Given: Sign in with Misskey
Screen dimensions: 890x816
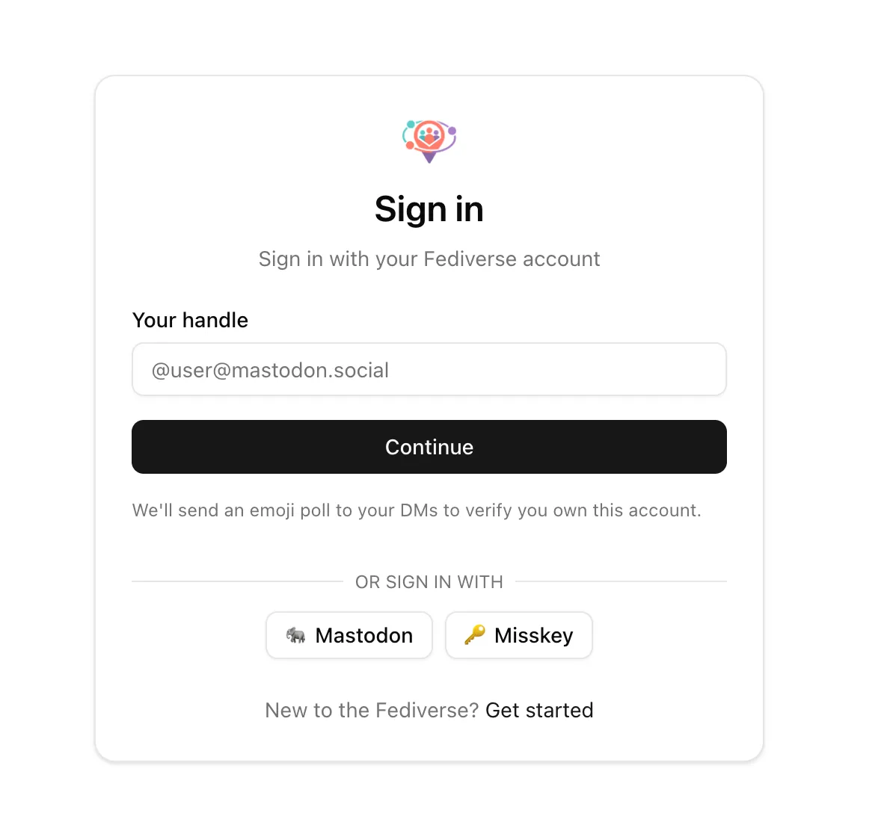Looking at the screenshot, I should 519,635.
